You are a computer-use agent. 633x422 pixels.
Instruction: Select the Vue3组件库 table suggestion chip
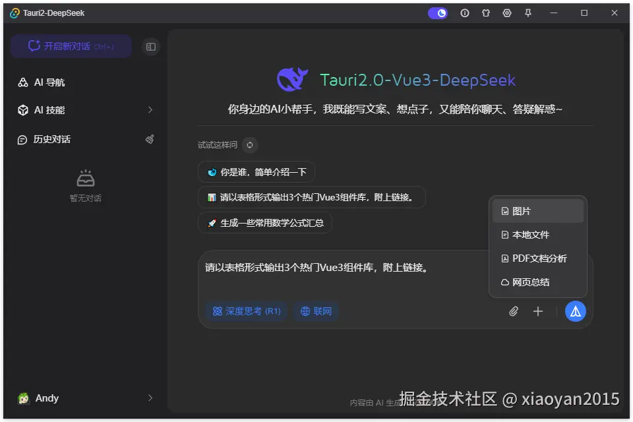(x=312, y=197)
